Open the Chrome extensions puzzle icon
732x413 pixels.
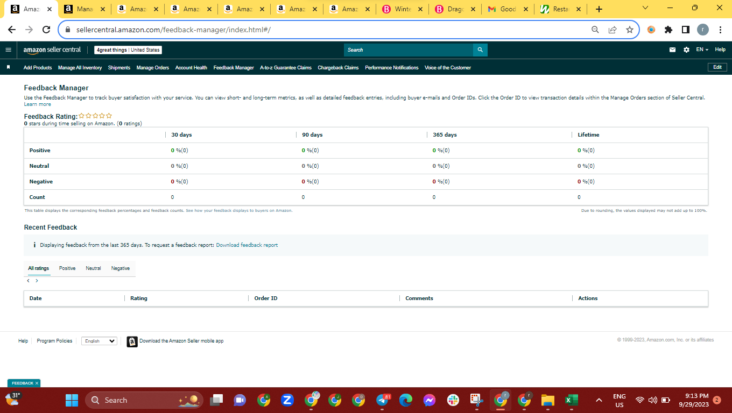click(x=668, y=30)
